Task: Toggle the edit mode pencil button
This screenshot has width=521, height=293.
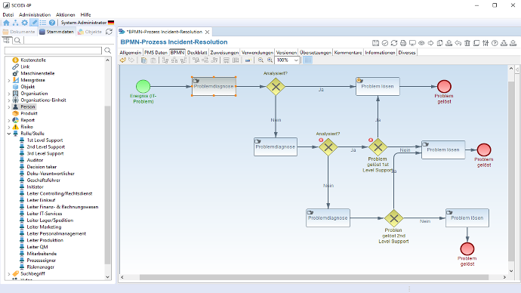Action: click(x=34, y=23)
